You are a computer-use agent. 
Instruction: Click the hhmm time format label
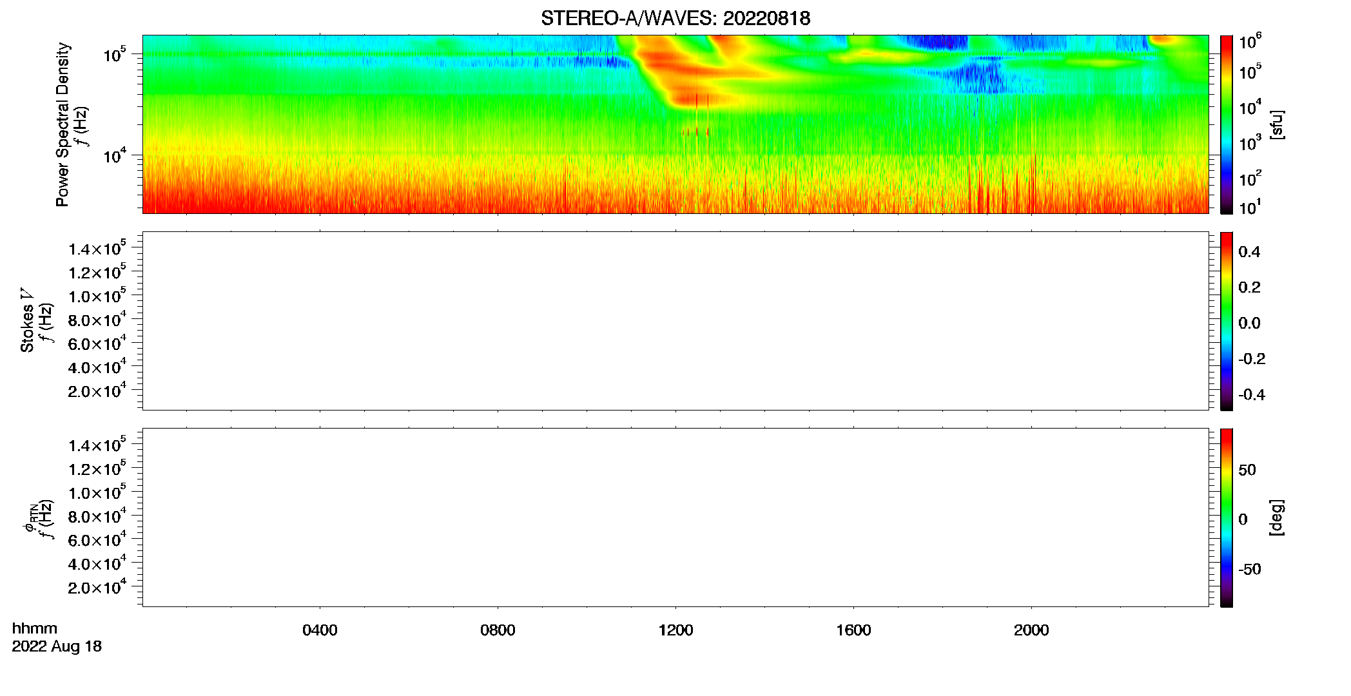(35, 629)
